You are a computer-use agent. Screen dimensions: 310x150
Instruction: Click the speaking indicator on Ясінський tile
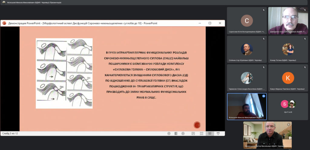(x=264, y=96)
